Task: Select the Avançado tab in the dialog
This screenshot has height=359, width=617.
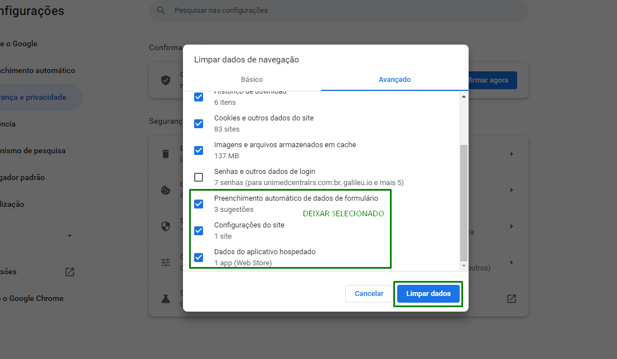Action: 394,80
